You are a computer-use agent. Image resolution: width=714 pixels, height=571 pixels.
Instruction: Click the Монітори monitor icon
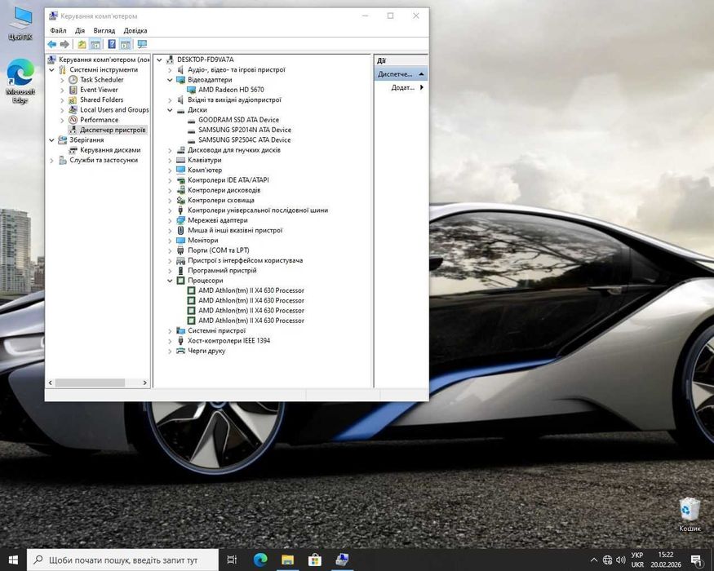coord(181,240)
